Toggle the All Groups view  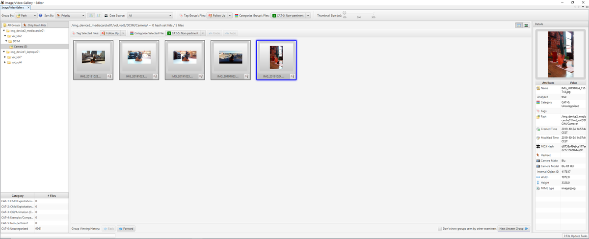click(11, 25)
